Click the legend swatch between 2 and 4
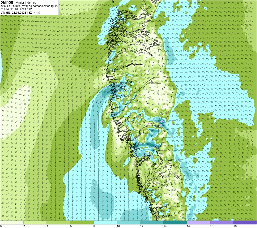The width and height of the screenshot is (257, 228). coord(35,222)
